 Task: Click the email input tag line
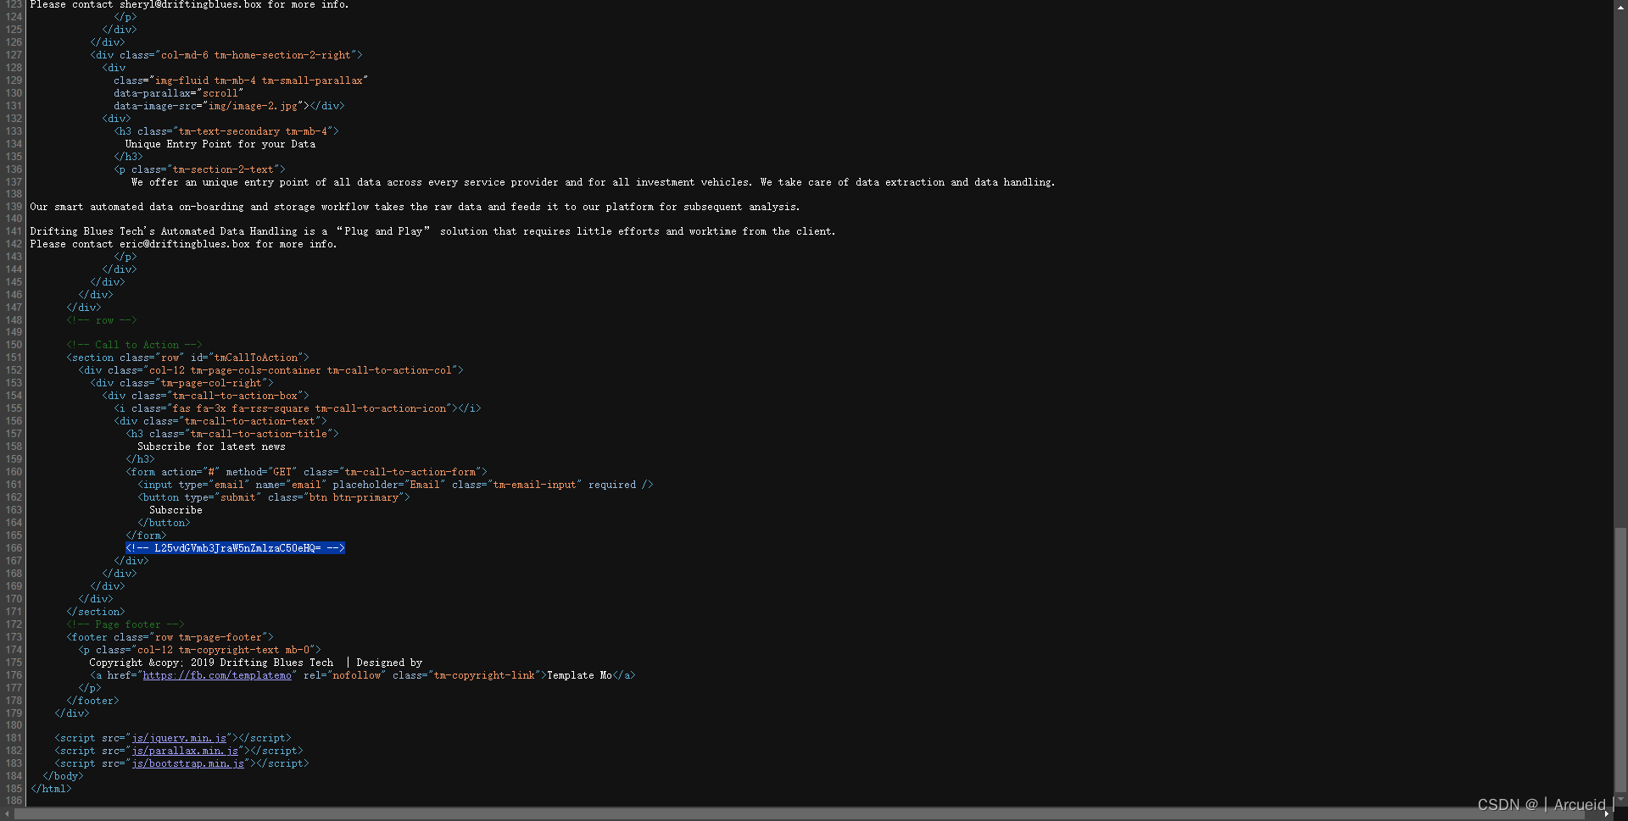pyautogui.click(x=395, y=485)
